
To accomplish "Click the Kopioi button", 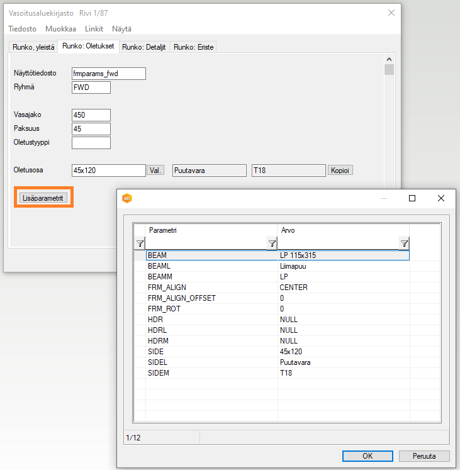I will [x=340, y=171].
